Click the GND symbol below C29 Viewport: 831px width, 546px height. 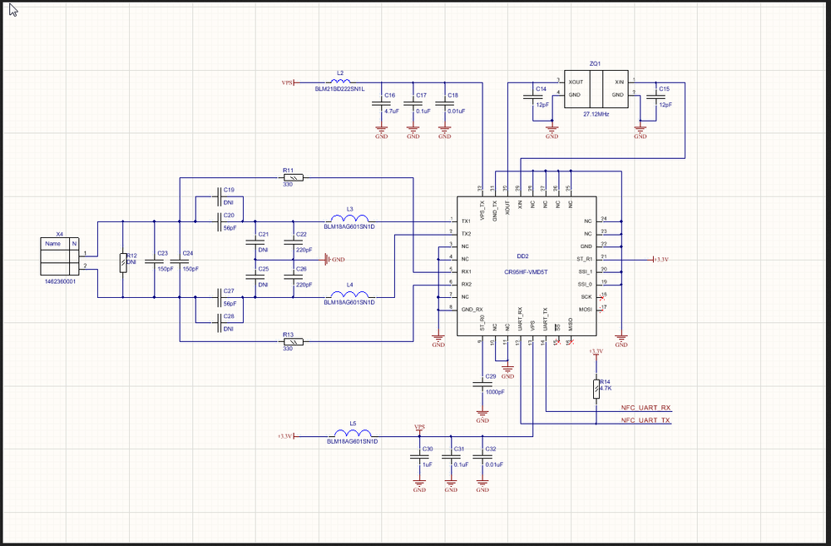click(482, 417)
